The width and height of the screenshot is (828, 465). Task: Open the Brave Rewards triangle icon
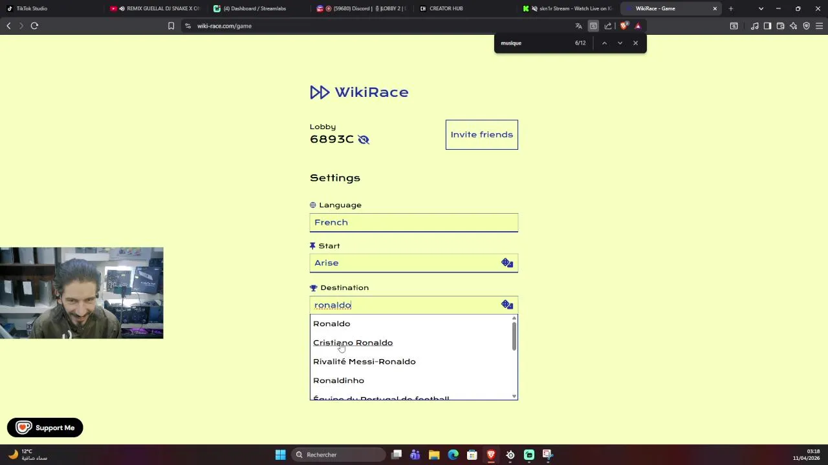[x=638, y=26]
